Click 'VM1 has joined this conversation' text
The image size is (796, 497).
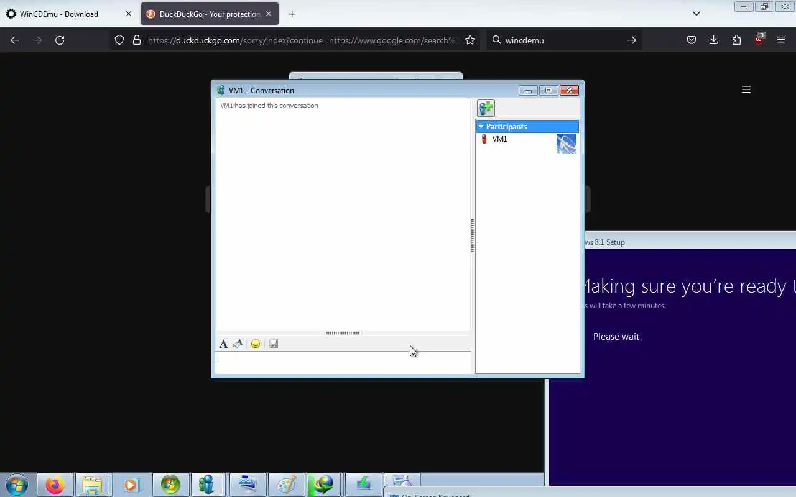coord(269,106)
